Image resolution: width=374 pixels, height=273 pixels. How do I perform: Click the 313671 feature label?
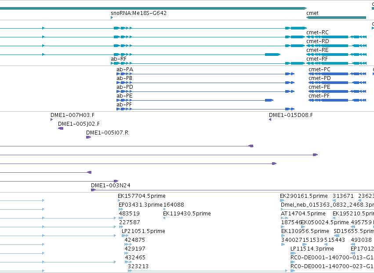coord(343,196)
